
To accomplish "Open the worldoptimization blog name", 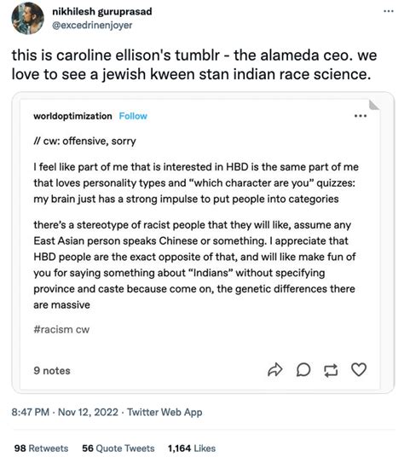I will 72,116.
